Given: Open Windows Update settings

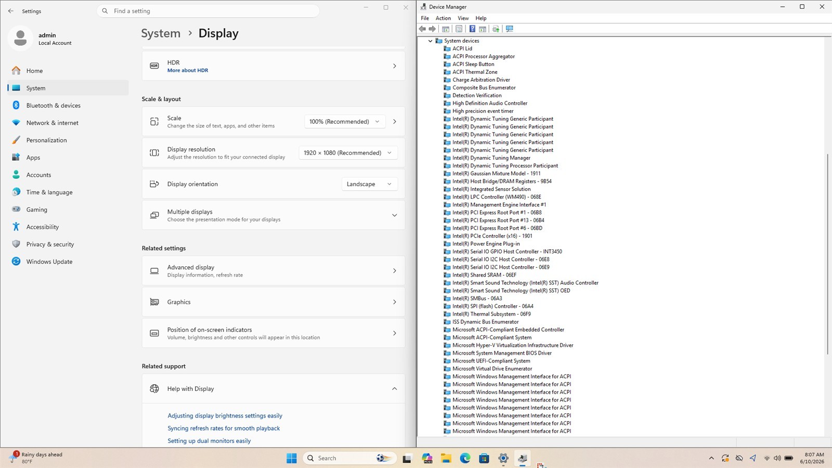Looking at the screenshot, I should coord(68,262).
